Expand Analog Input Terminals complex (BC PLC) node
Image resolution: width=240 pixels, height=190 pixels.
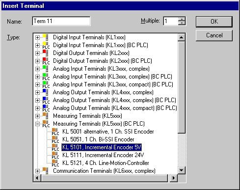coord(37,77)
